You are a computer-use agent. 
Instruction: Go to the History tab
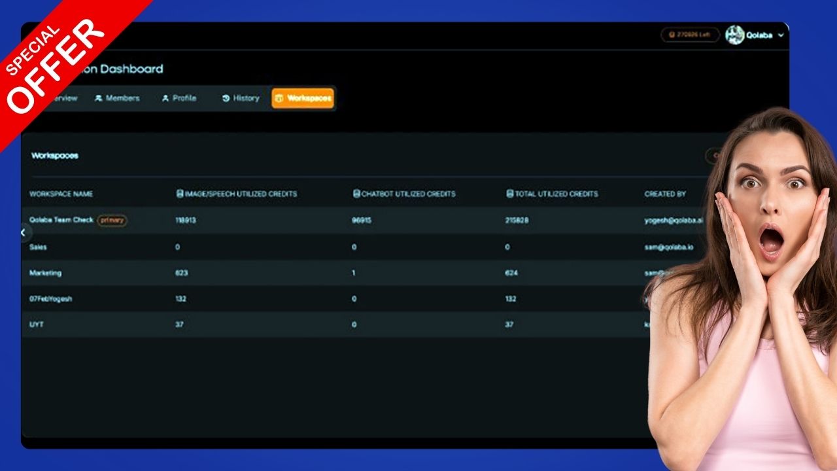pyautogui.click(x=241, y=98)
